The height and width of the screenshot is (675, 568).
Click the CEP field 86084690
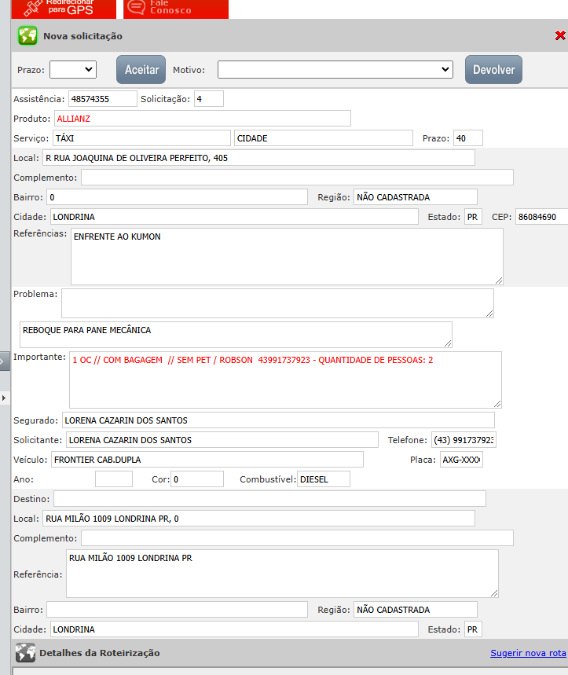542,217
